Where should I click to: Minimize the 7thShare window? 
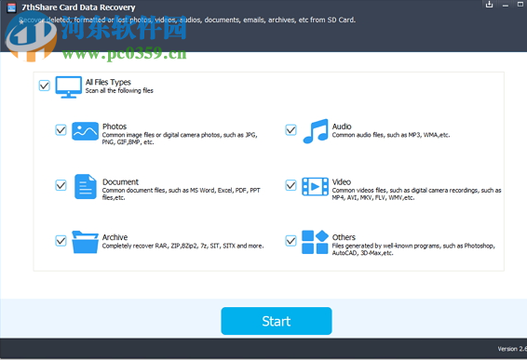pyautogui.click(x=506, y=5)
